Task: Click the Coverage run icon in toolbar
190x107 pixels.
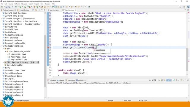Action: (x=25, y=7)
